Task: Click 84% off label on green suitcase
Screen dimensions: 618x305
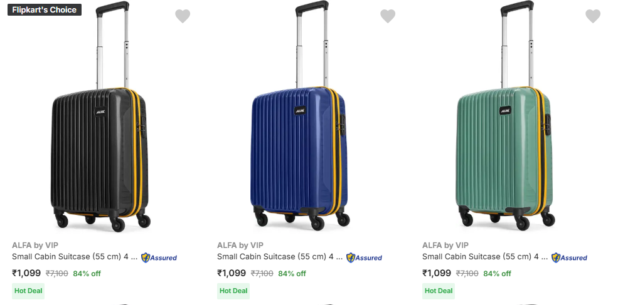Action: tap(497, 274)
